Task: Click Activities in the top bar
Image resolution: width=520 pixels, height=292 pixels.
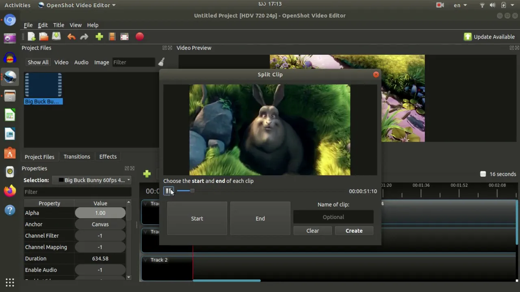Action: tap(17, 5)
